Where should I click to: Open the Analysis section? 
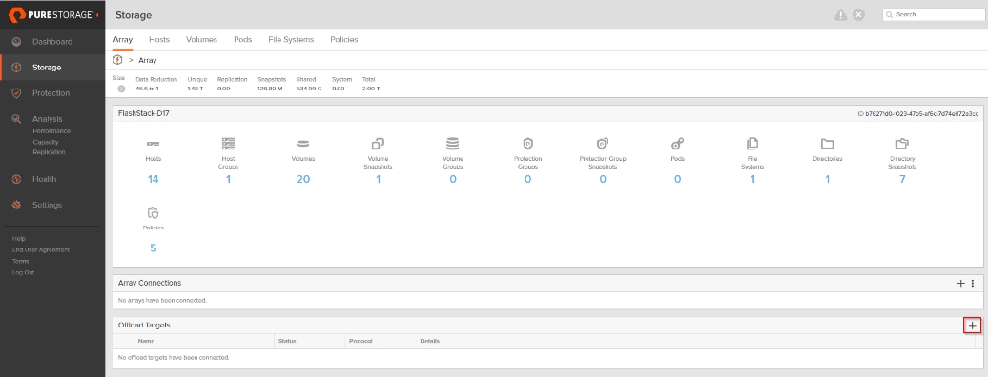point(48,119)
